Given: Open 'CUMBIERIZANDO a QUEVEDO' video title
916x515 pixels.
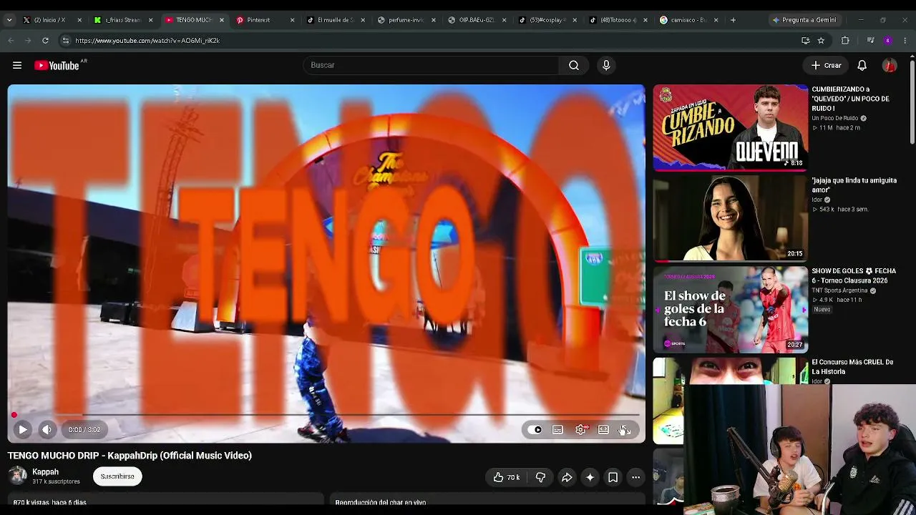Looking at the screenshot, I should pyautogui.click(x=850, y=99).
